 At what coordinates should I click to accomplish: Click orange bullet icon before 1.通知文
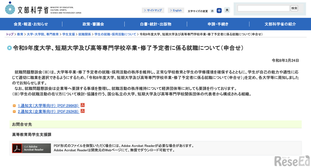(14, 106)
